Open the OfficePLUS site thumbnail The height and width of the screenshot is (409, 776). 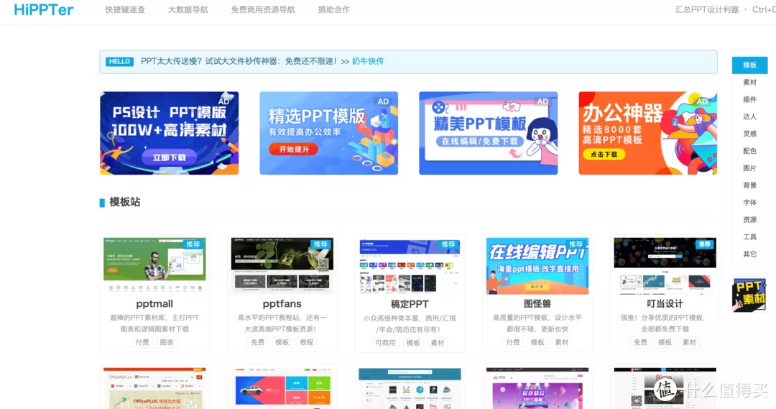154,388
